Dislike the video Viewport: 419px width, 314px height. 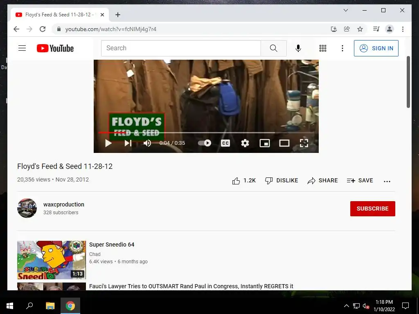[282, 181]
